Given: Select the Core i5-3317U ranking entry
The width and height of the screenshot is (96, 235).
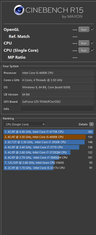Looking at the screenshot, I should 49,168.
